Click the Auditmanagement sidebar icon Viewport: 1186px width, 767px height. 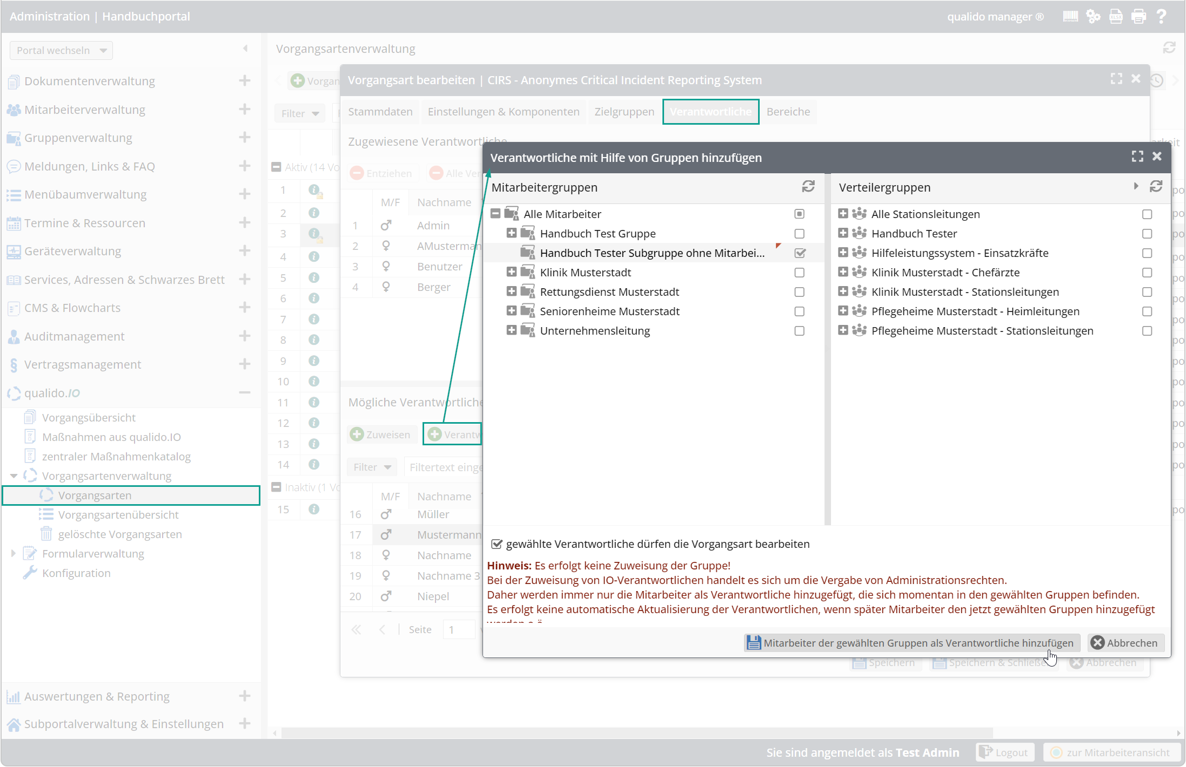point(14,337)
